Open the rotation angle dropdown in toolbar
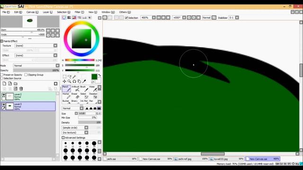 [x=184, y=18]
